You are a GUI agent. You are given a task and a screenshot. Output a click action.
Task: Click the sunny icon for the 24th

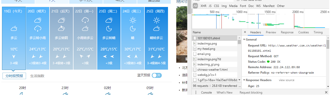[x=133, y=20]
